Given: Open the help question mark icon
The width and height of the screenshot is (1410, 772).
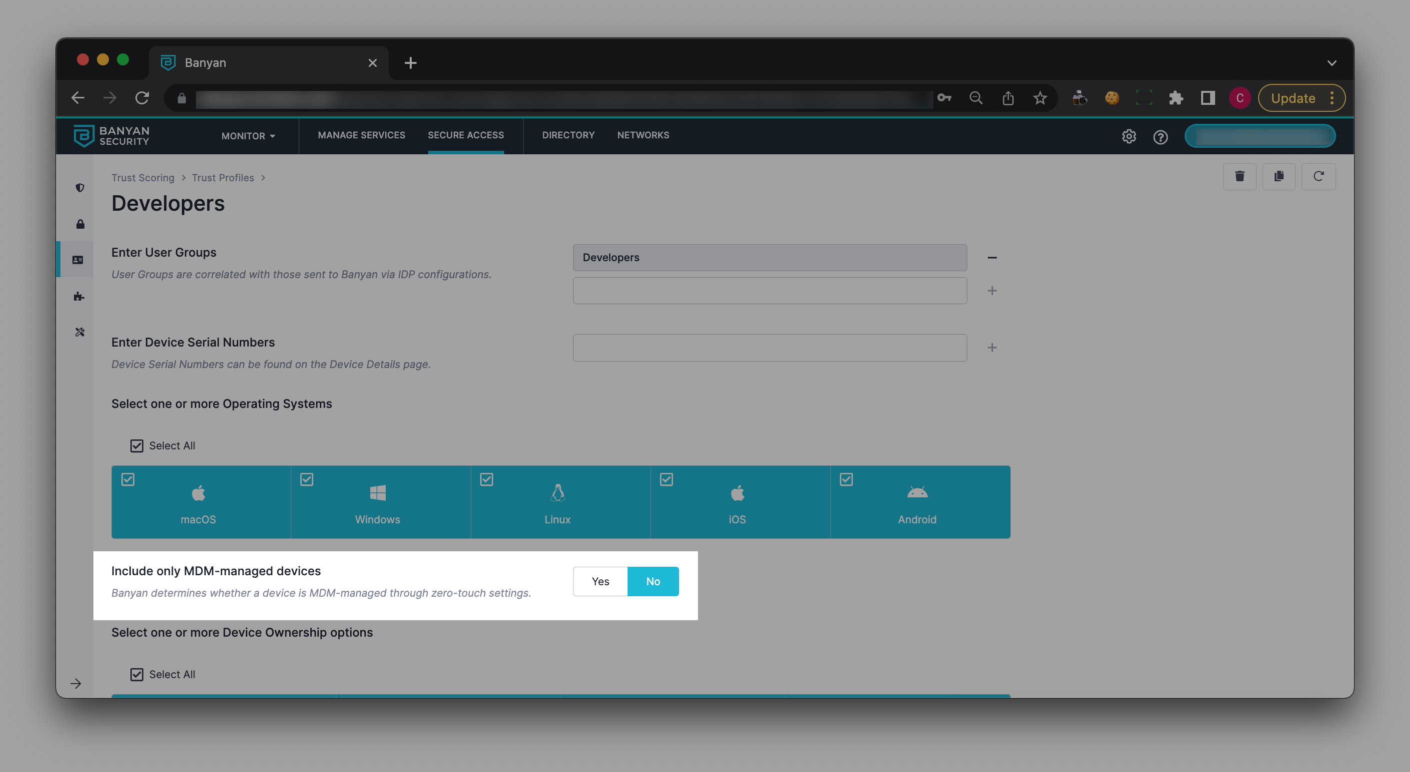Looking at the screenshot, I should pos(1160,136).
